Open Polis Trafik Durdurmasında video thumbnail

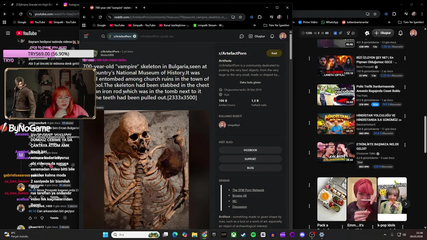pyautogui.click(x=336, y=95)
